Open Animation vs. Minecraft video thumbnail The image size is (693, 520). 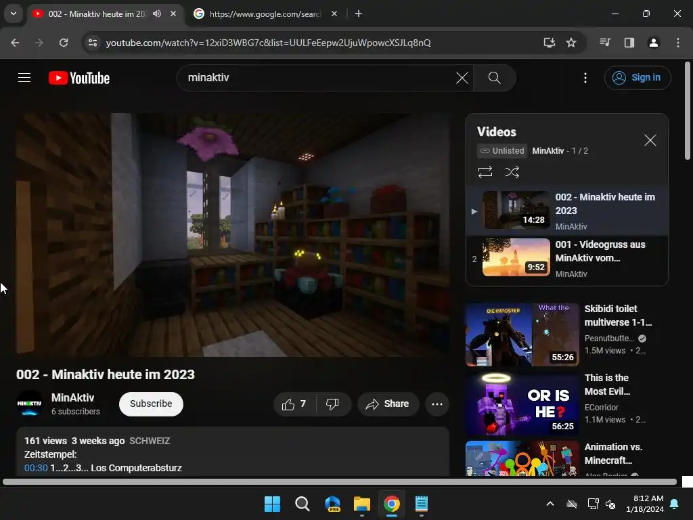click(522, 458)
